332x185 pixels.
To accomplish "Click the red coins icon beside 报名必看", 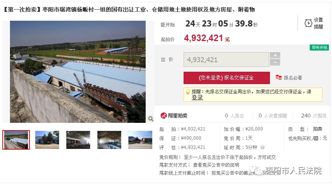I will click(279, 78).
